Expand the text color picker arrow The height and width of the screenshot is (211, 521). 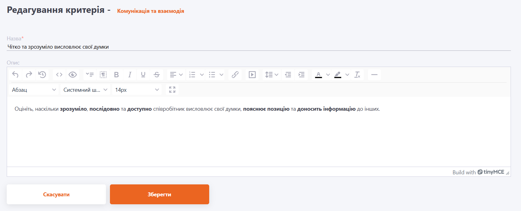pyautogui.click(x=328, y=75)
